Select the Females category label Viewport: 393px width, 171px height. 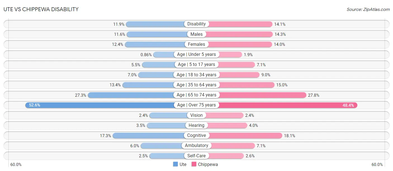click(x=197, y=44)
